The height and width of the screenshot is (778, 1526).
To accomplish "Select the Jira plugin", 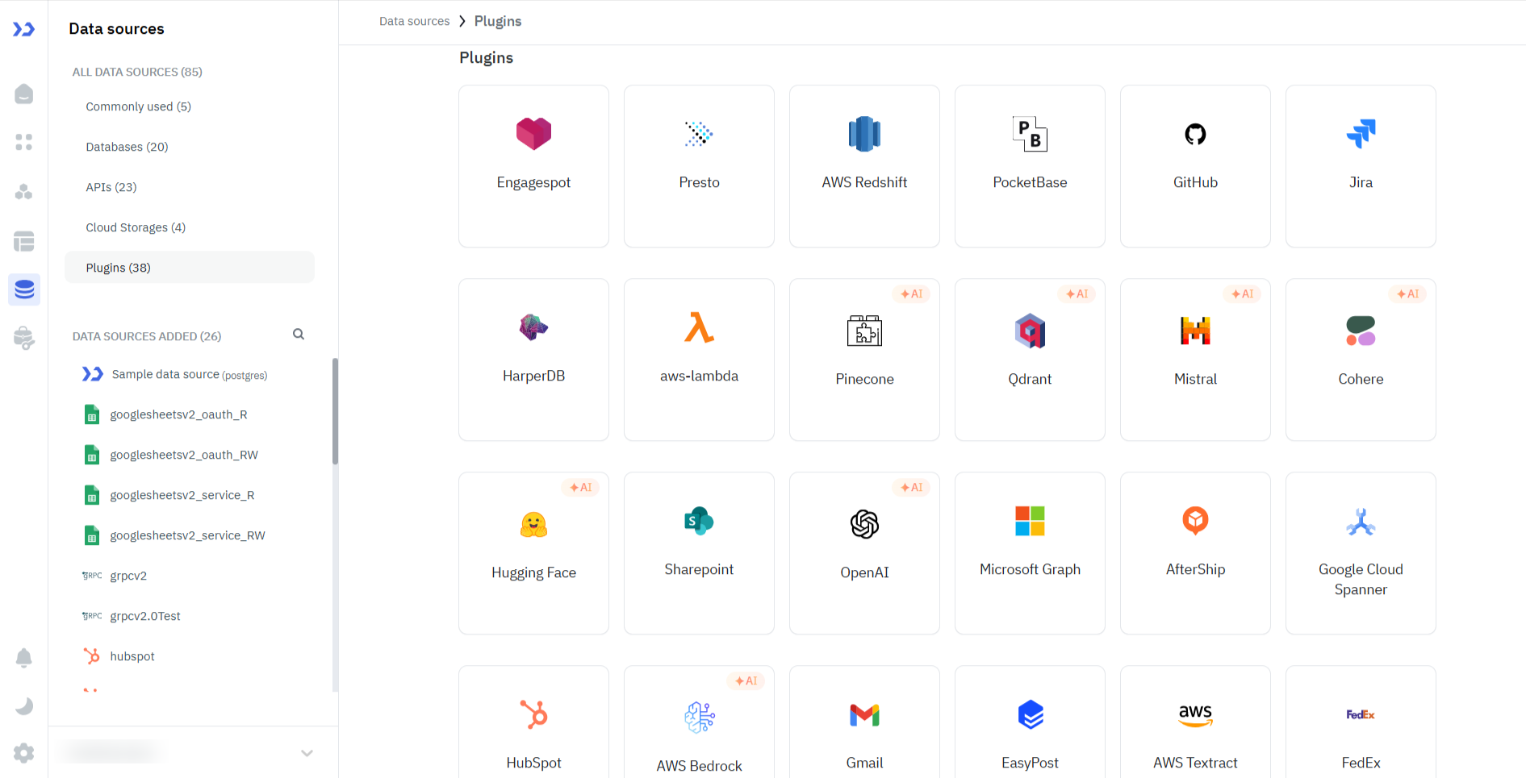I will click(1361, 166).
